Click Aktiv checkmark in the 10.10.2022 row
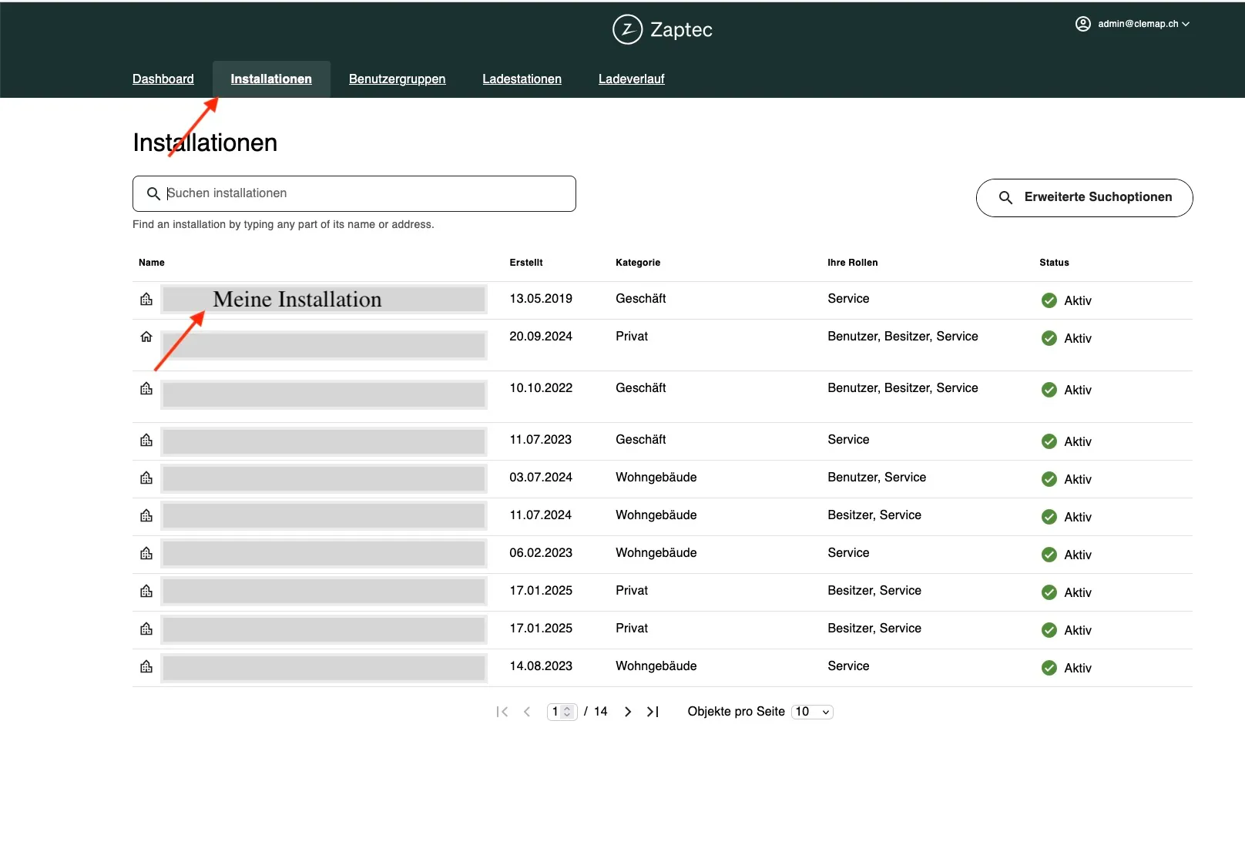The width and height of the screenshot is (1245, 855). pyautogui.click(x=1049, y=390)
